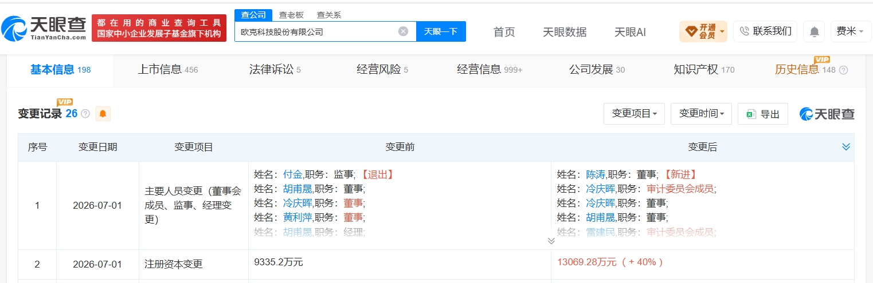Switch to the 查关系 search tab

(329, 15)
